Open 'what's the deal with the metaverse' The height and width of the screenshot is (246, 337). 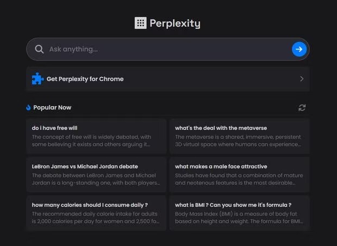tap(239, 136)
